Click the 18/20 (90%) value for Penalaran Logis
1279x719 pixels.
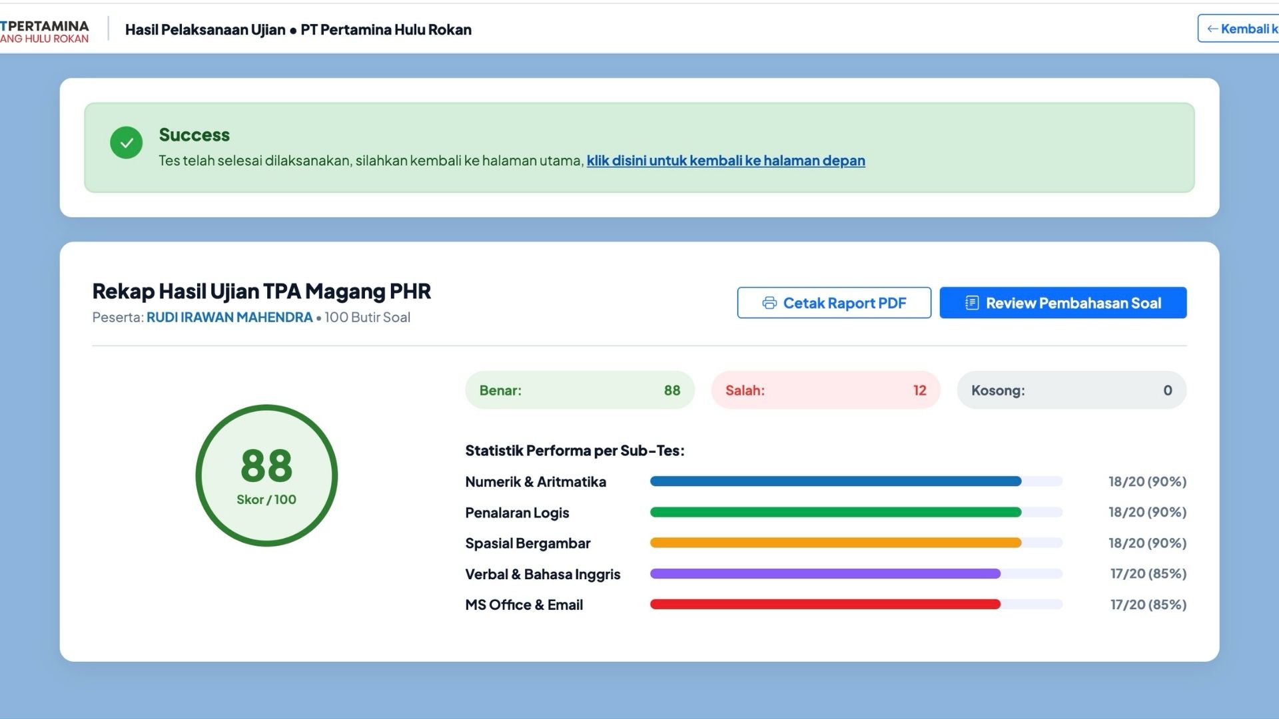(1147, 512)
